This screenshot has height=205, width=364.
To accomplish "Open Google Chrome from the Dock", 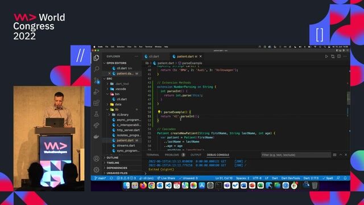I will click(152, 186).
